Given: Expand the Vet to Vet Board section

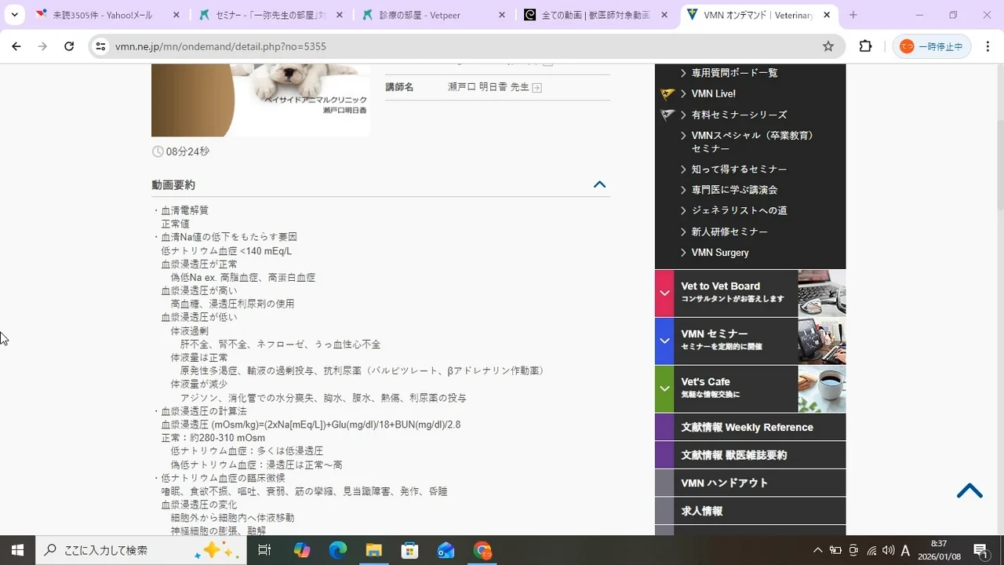Looking at the screenshot, I should 664,293.
